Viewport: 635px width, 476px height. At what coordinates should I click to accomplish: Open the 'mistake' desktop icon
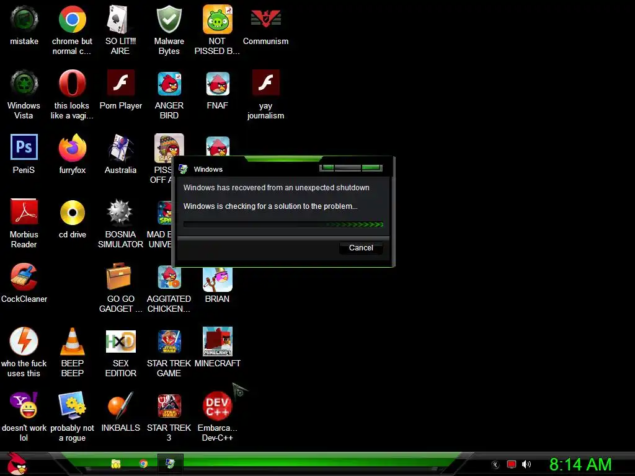(24, 19)
